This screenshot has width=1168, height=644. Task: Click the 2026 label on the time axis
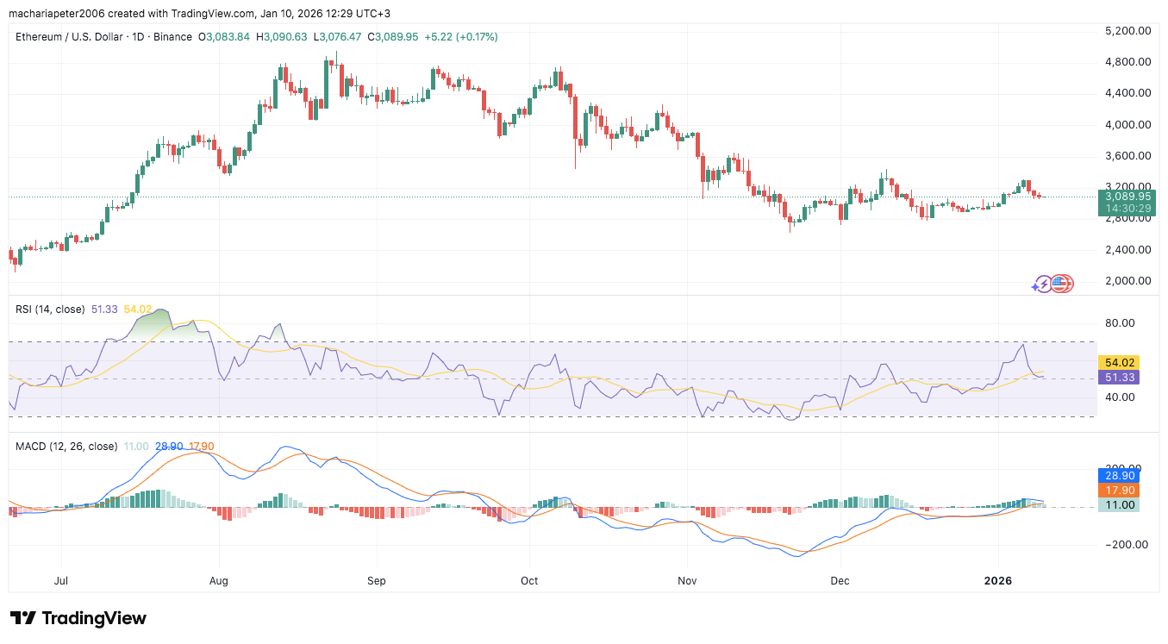click(999, 581)
